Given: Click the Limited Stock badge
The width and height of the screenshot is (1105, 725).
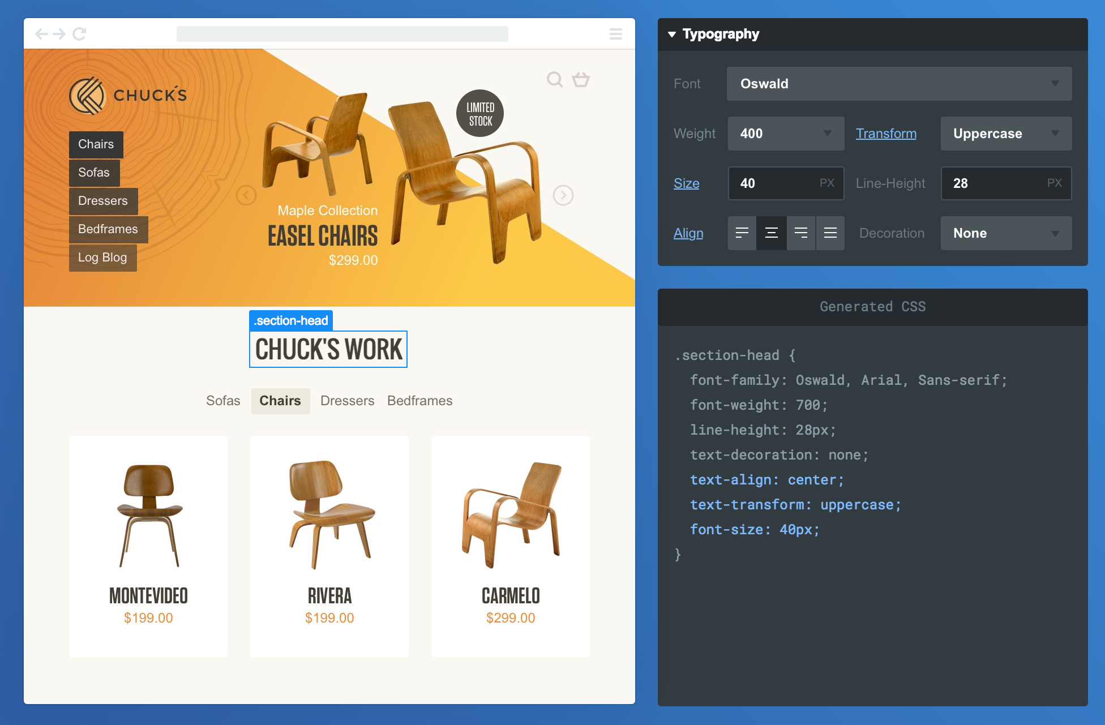Looking at the screenshot, I should click(480, 113).
